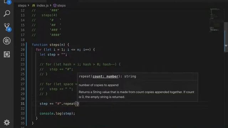Viewport: 228px width, 128px height.
Task: Click 'steps(n)' function name on line 19
Action: tap(57, 45)
